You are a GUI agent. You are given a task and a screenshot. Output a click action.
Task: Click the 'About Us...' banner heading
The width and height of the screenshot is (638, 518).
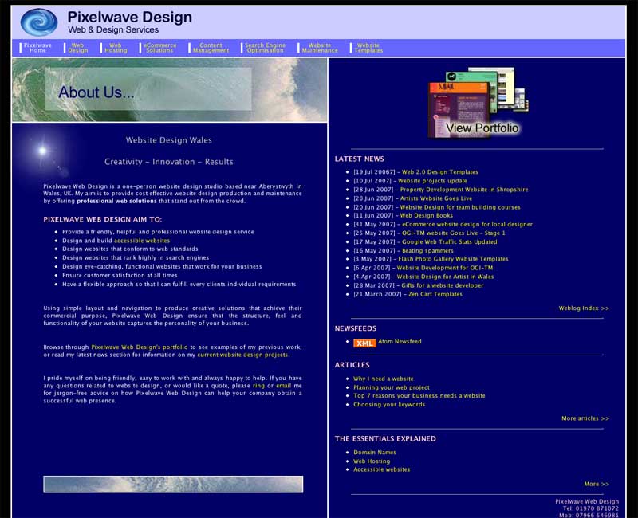tap(96, 92)
